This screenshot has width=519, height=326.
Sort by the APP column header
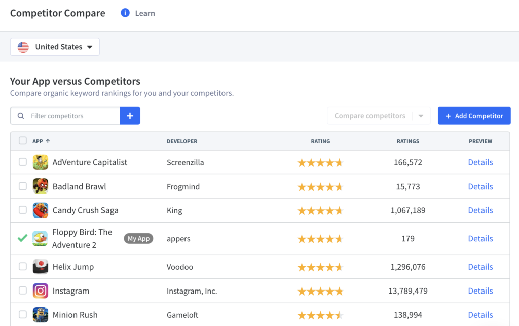pyautogui.click(x=38, y=141)
